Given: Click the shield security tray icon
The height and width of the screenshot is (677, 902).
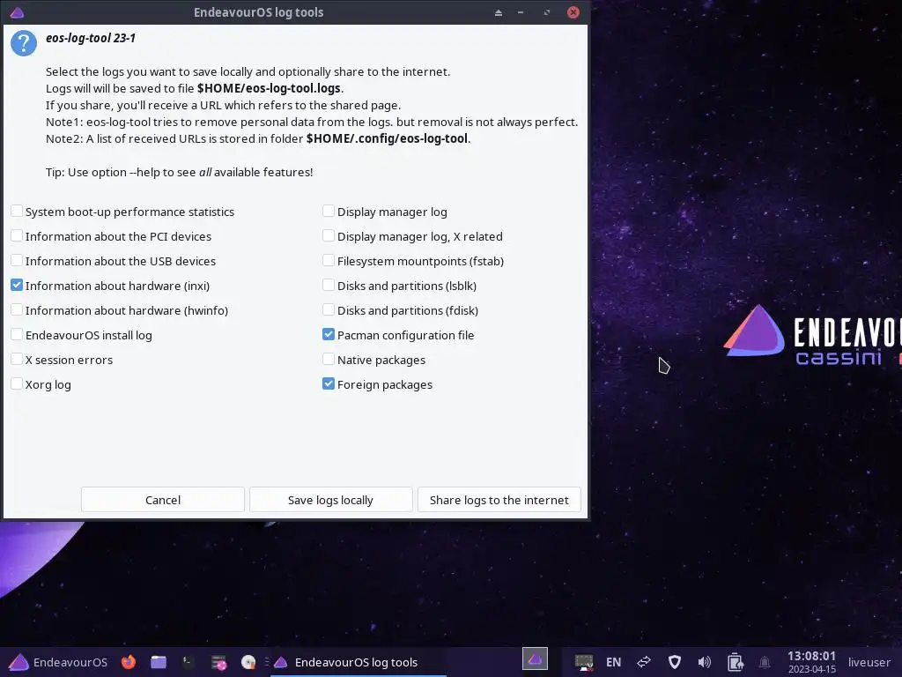Looking at the screenshot, I should click(674, 662).
